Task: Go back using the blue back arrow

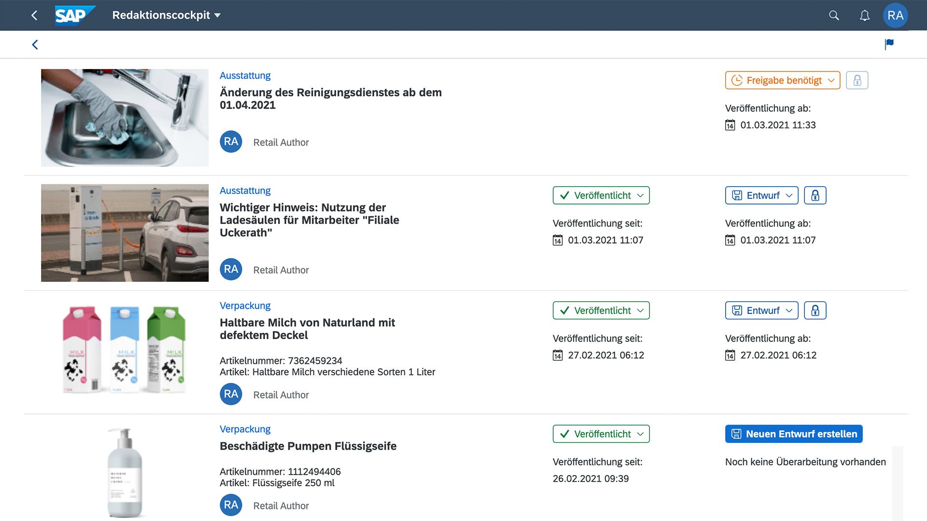Action: point(35,45)
